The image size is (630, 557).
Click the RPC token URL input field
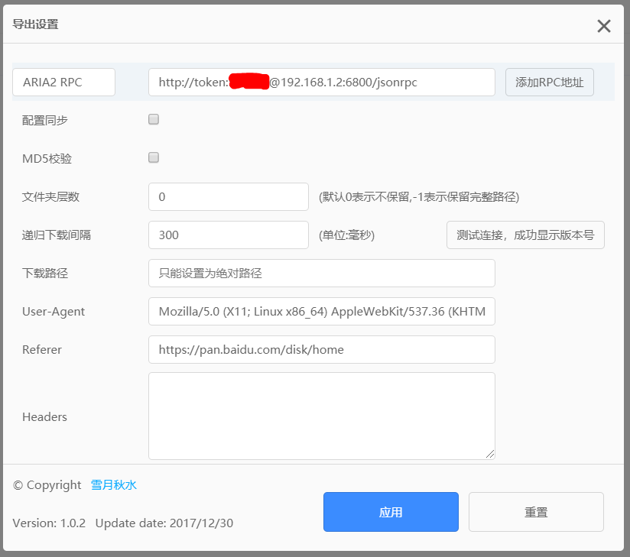[x=321, y=83]
